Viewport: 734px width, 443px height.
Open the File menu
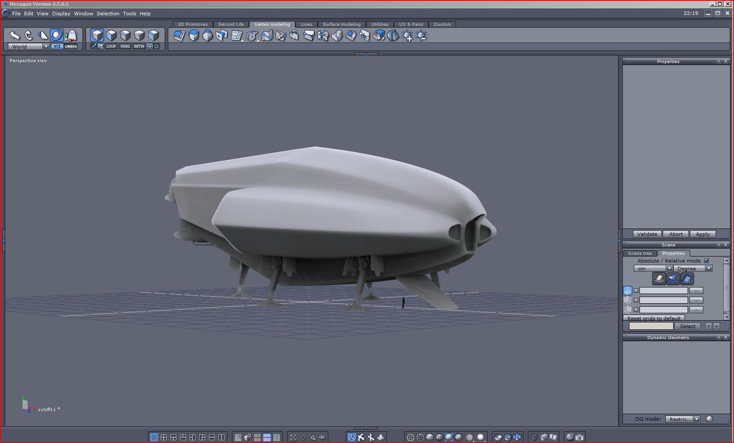16,14
